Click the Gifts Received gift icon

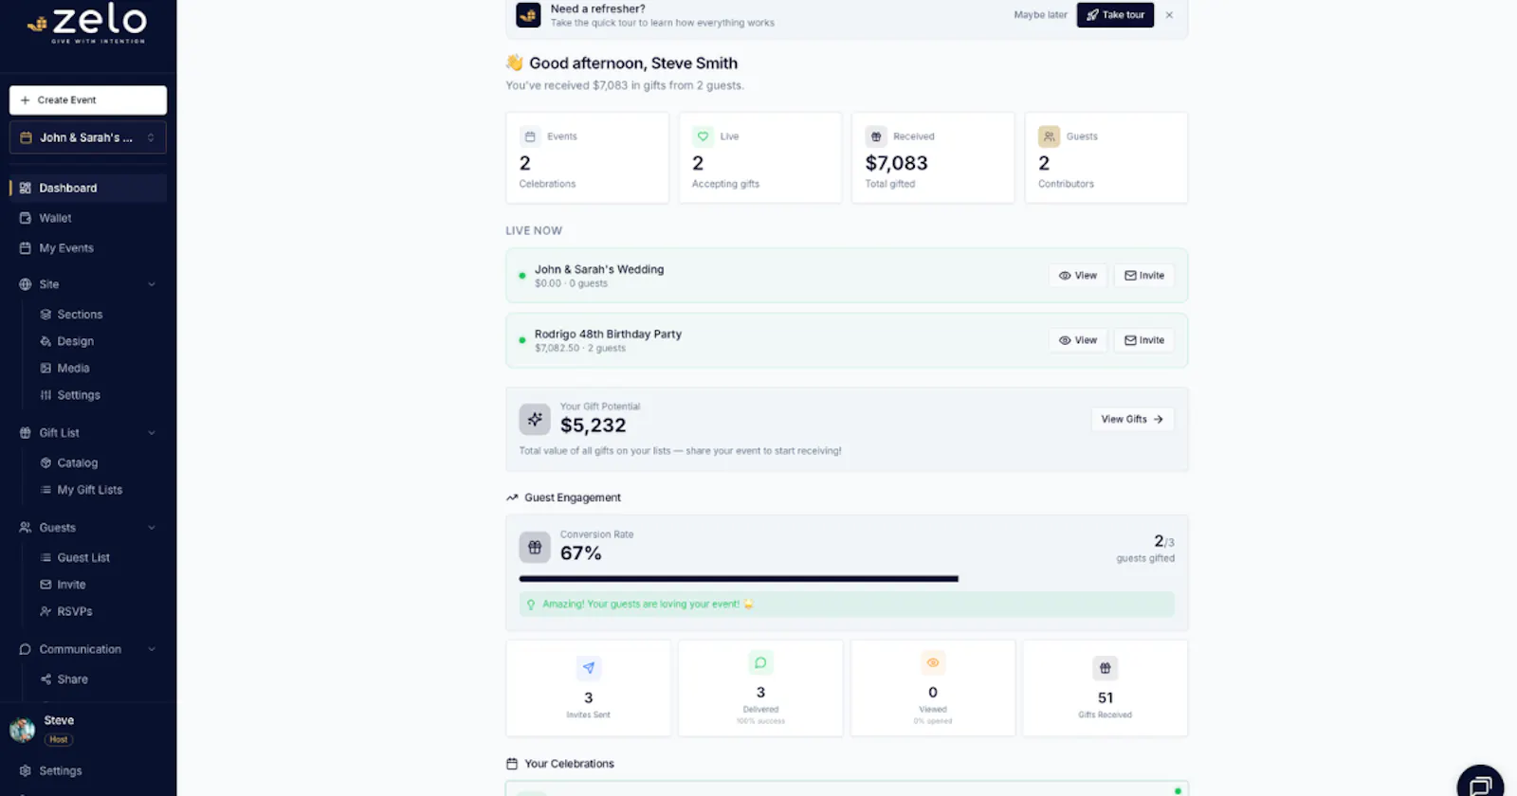tap(1106, 668)
